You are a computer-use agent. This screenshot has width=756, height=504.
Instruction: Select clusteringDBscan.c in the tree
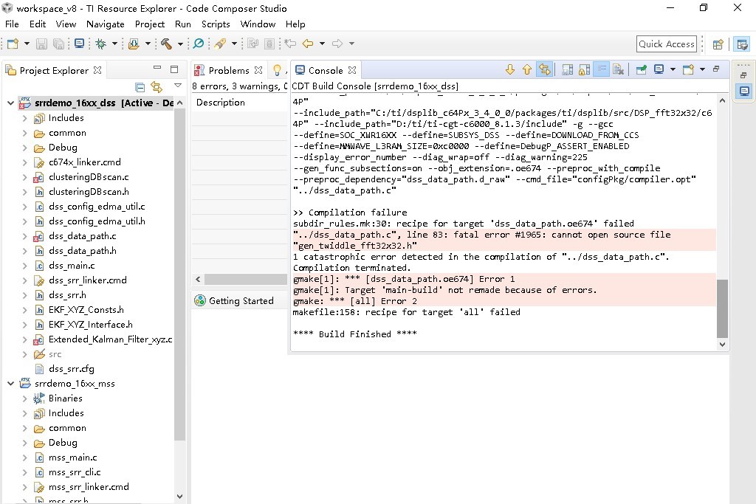click(89, 177)
